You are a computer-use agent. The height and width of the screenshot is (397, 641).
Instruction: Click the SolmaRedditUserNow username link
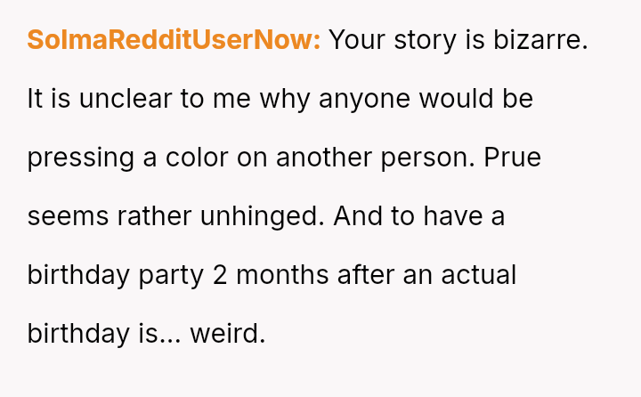click(174, 40)
